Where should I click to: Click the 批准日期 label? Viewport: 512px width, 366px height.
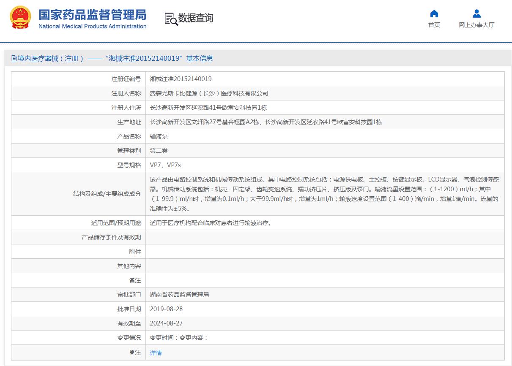pos(129,309)
